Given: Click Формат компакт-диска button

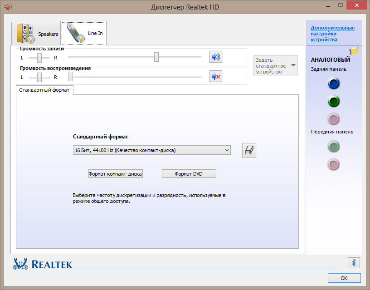Looking at the screenshot, I should click(115, 174).
